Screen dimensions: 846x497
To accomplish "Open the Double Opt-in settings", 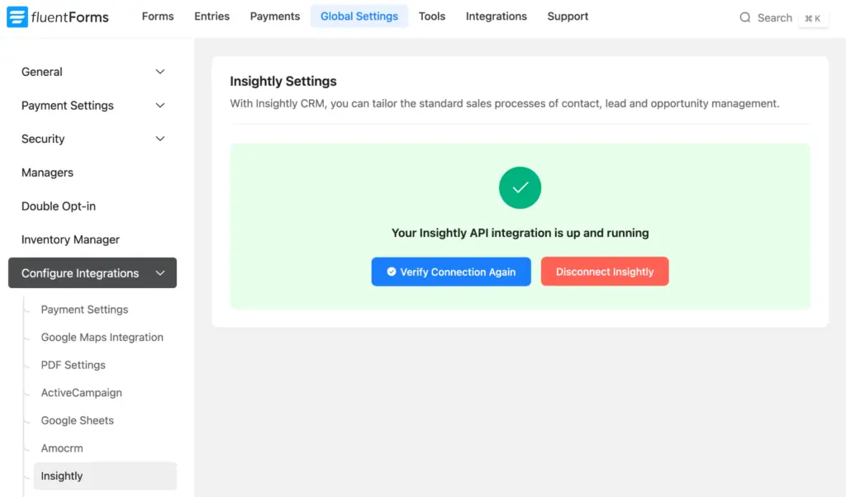I will click(x=58, y=206).
